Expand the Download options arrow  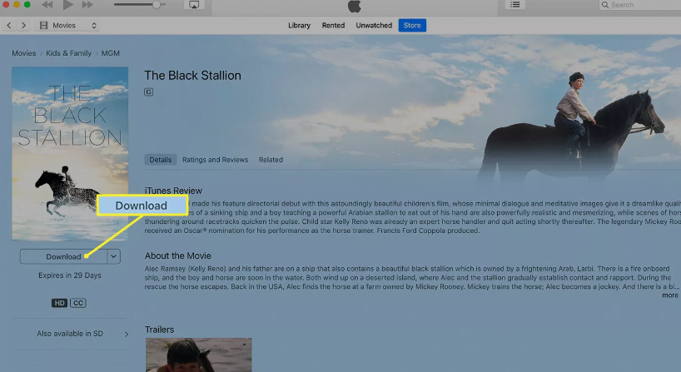[x=114, y=256]
